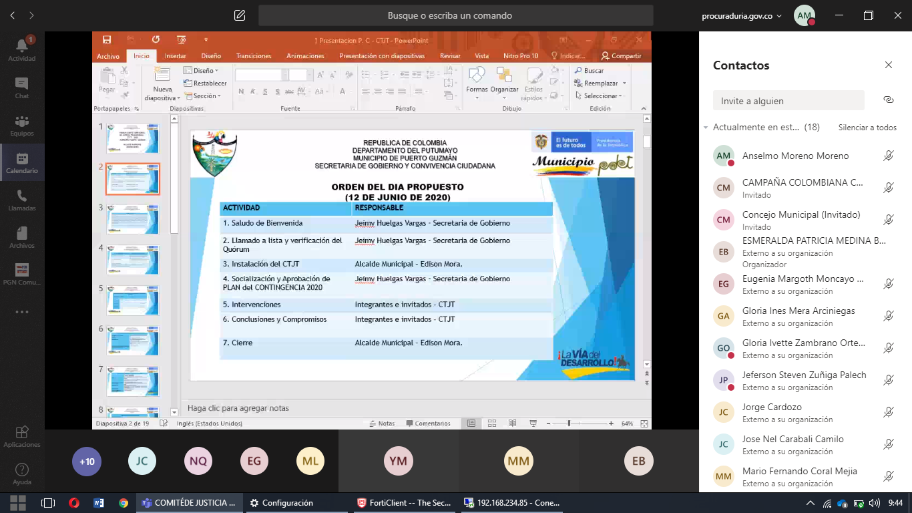Toggle microphone mute for Jorge Cardozo
Image resolution: width=912 pixels, height=513 pixels.
(x=888, y=413)
